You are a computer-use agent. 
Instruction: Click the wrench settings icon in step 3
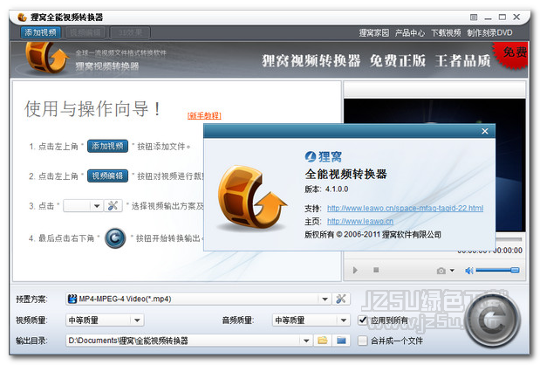pos(113,206)
